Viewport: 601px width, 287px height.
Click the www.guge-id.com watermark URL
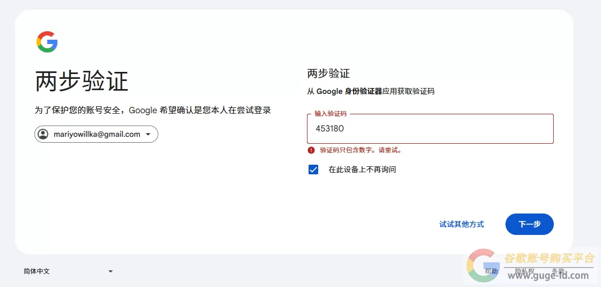(548, 276)
